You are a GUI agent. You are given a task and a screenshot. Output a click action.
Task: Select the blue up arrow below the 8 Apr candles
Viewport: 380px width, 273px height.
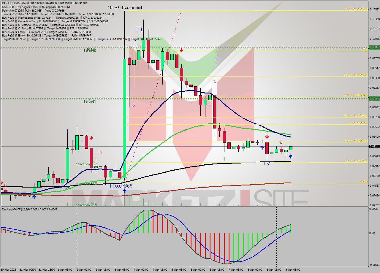[x=262, y=147]
